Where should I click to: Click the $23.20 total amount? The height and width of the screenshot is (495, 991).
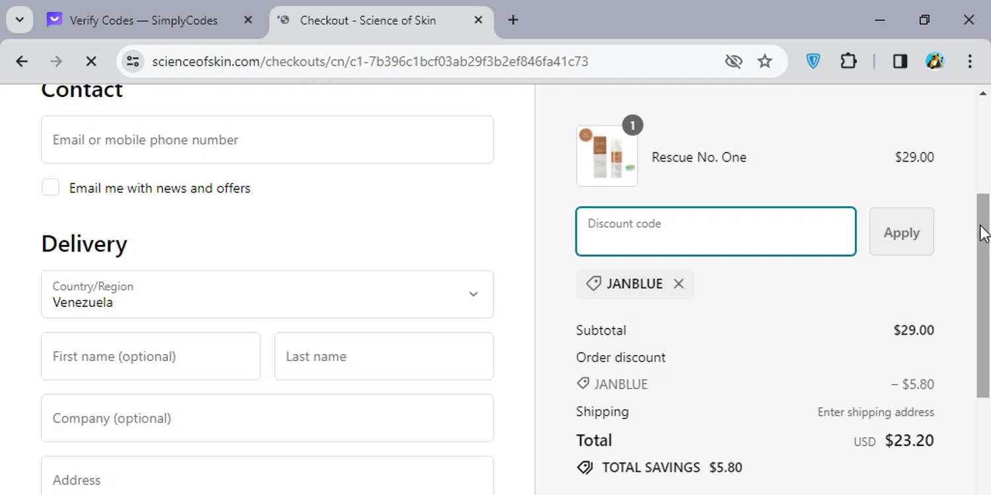[909, 440]
